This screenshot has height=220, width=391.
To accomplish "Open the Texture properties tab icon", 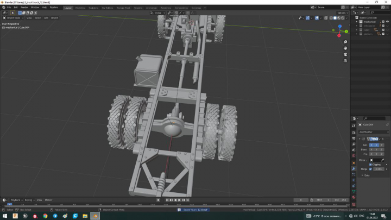I will click(x=354, y=205).
